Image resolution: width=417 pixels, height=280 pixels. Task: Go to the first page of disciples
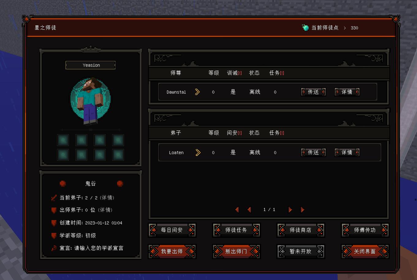tap(237, 210)
